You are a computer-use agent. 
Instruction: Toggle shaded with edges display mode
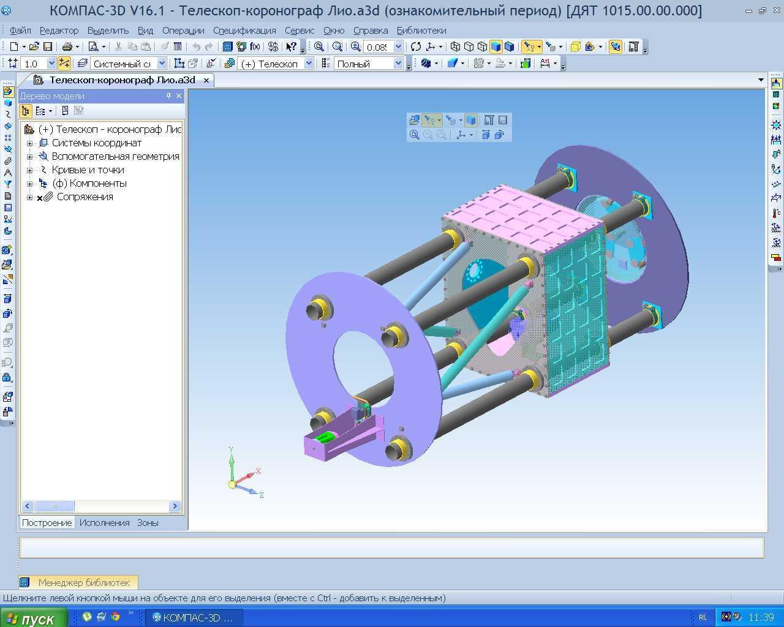509,47
